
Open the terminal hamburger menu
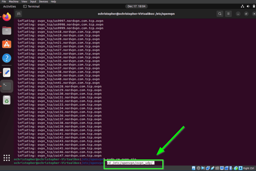[228, 14]
